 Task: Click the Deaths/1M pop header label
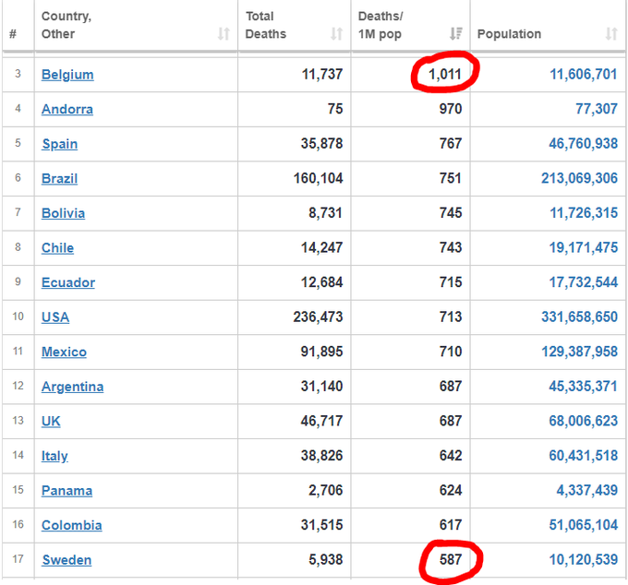(380, 25)
